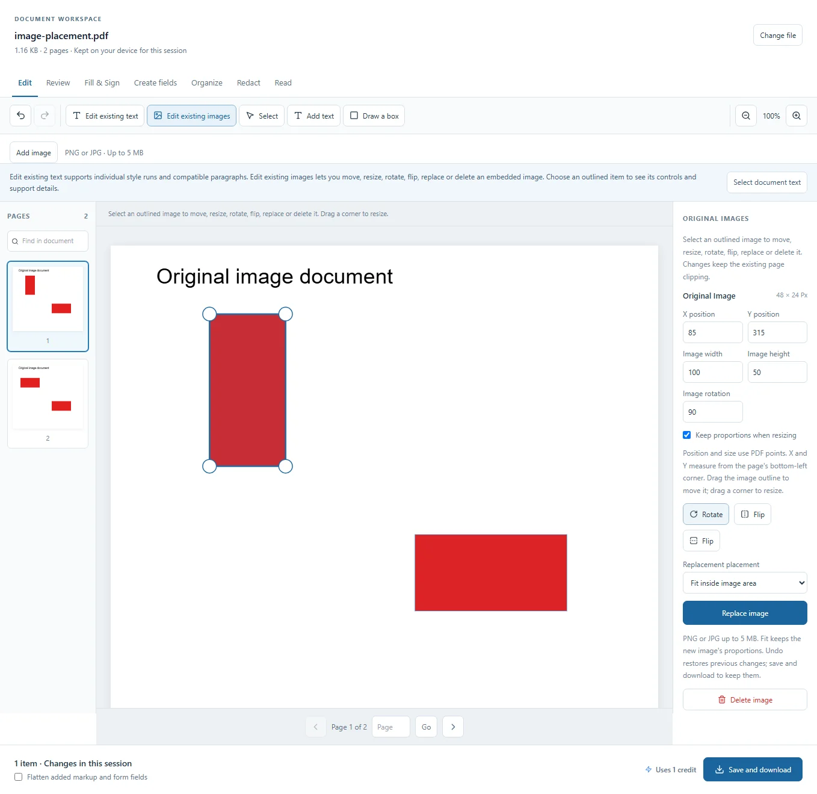Switch to the Edit tab
The image size is (817, 794).
click(x=25, y=83)
